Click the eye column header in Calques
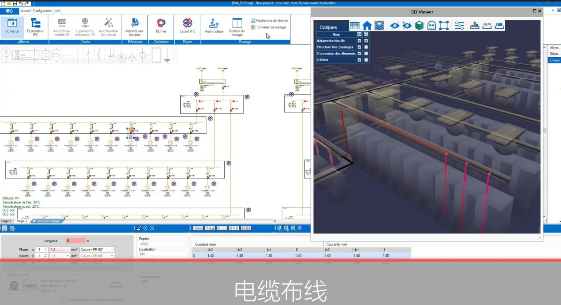This screenshot has width=561, height=305. click(x=359, y=34)
